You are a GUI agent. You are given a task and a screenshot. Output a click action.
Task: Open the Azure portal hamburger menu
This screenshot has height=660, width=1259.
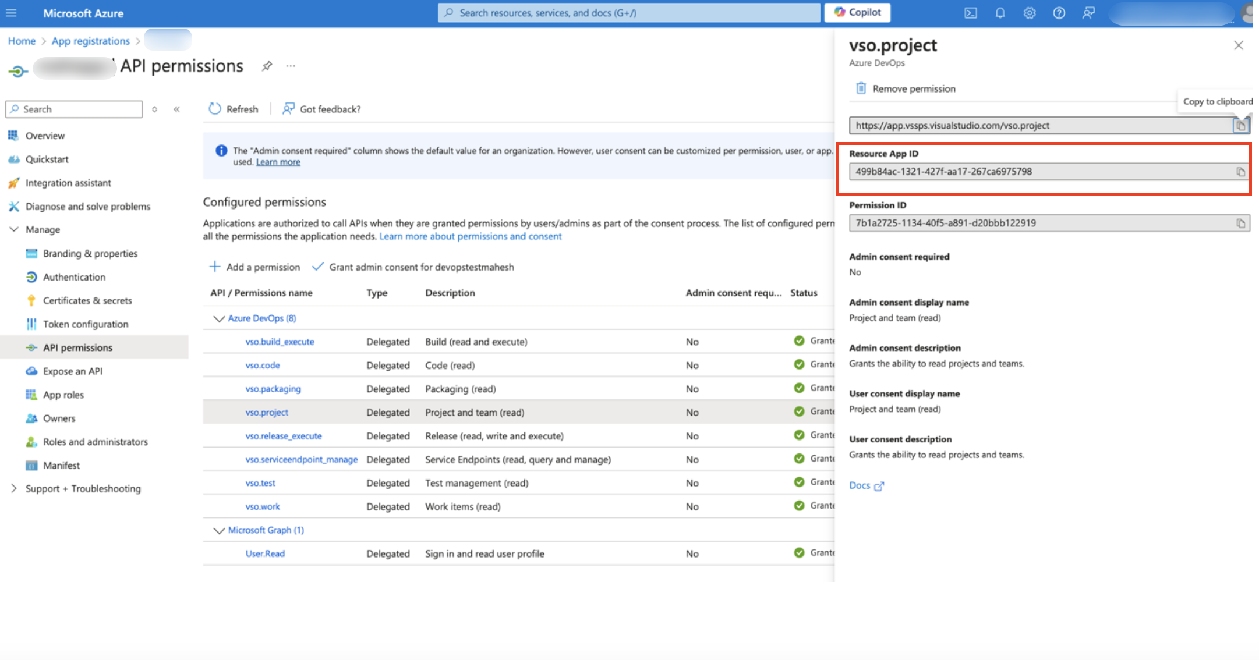tap(11, 13)
